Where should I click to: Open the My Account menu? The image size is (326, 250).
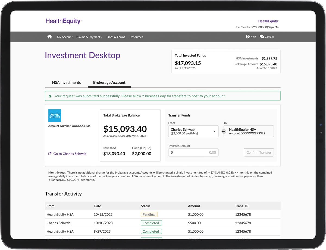65,37
